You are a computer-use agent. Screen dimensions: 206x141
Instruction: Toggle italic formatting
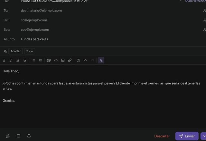click(x=11, y=60)
